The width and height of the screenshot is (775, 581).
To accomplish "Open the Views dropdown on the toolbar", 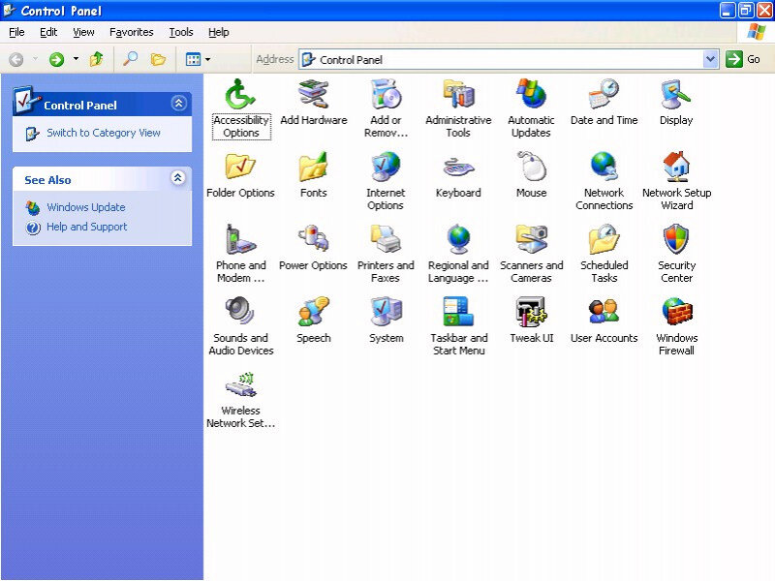I will point(206,59).
